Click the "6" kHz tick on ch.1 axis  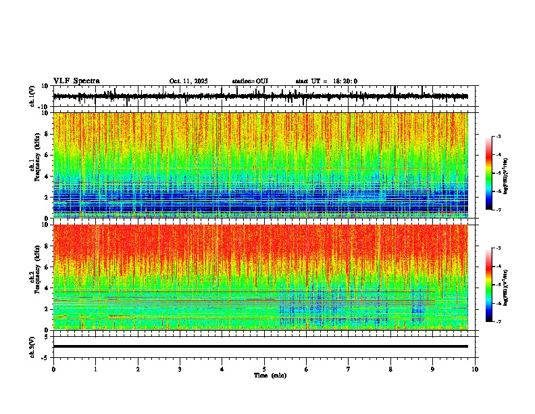(x=47, y=155)
